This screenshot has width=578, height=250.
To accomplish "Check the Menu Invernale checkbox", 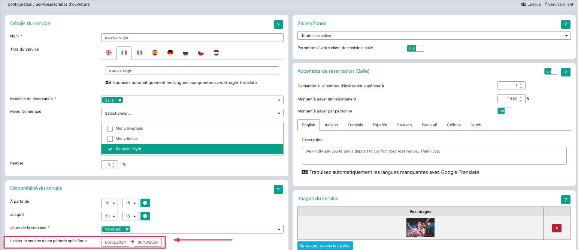I will [110, 129].
